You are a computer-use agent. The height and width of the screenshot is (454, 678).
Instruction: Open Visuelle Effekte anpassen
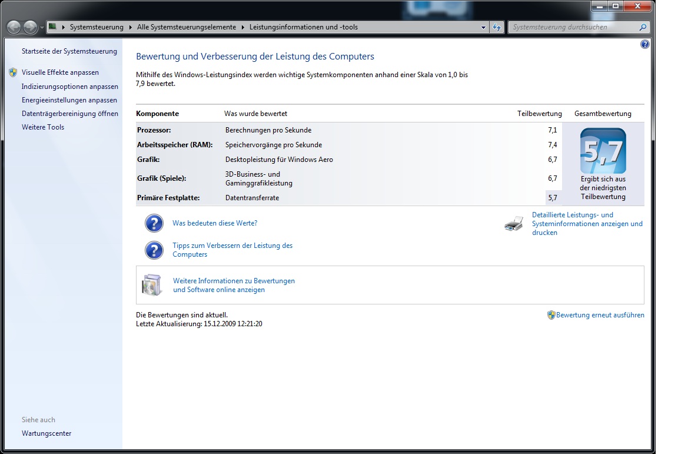click(x=60, y=72)
